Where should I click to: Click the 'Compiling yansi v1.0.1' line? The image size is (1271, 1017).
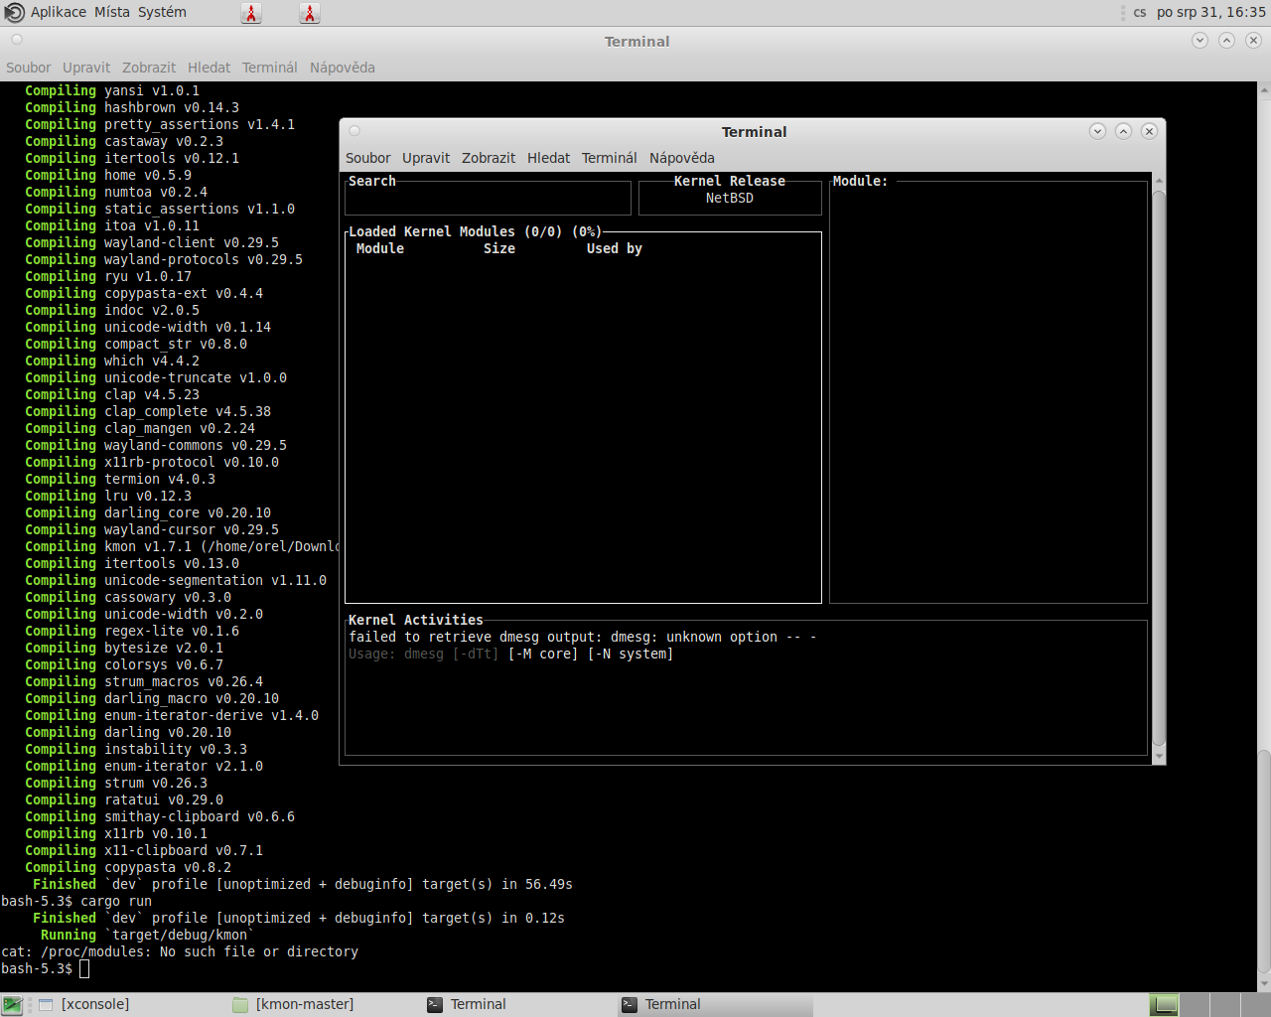[x=112, y=90]
